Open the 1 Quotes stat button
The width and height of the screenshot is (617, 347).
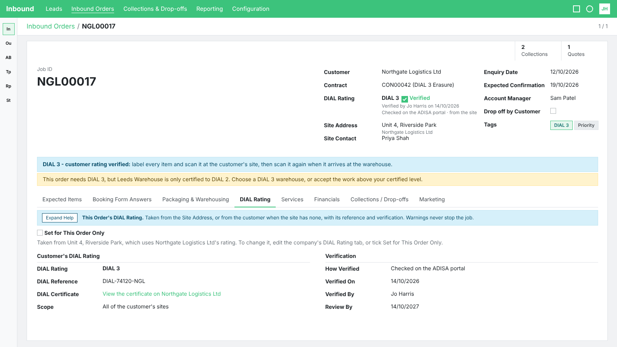tap(584, 51)
